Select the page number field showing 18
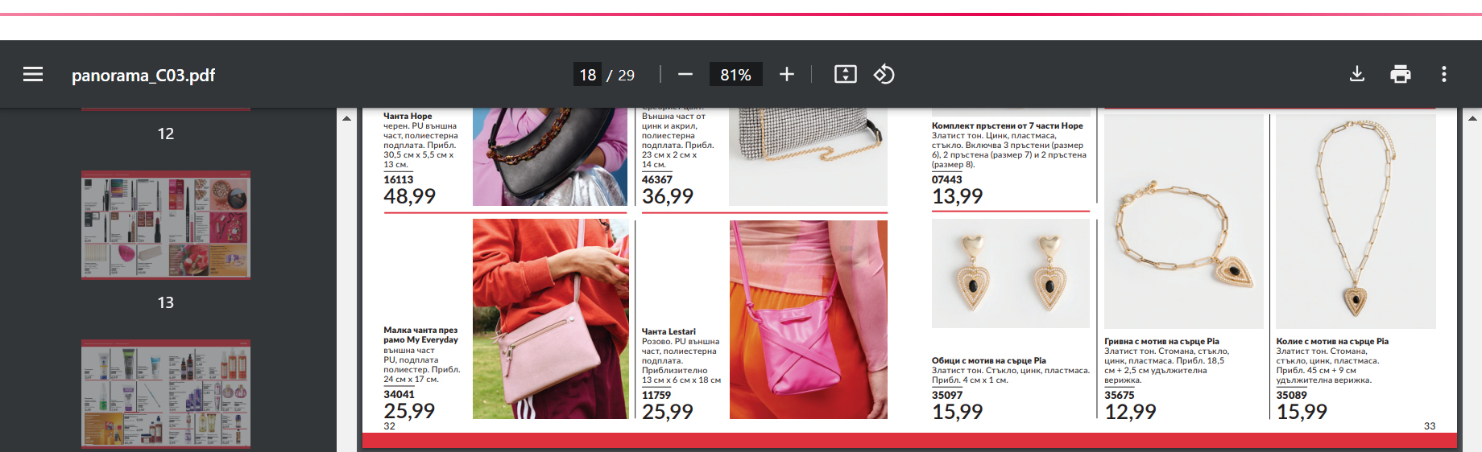The width and height of the screenshot is (1482, 452). point(587,74)
